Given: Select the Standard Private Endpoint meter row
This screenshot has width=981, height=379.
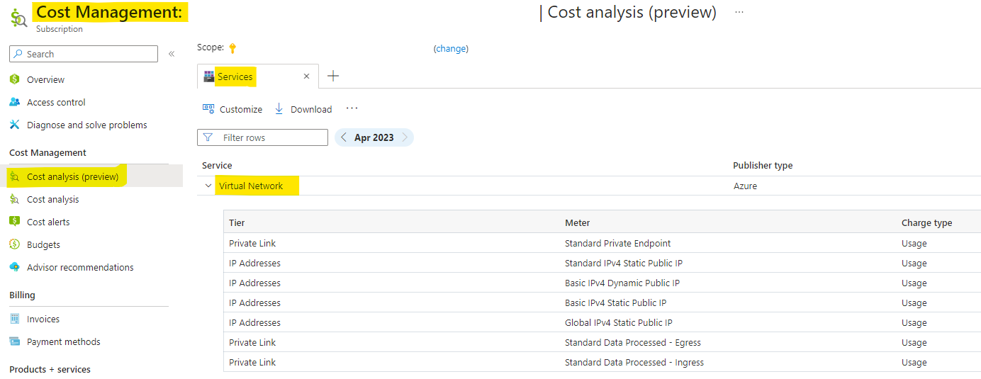Looking at the screenshot, I should click(x=602, y=243).
